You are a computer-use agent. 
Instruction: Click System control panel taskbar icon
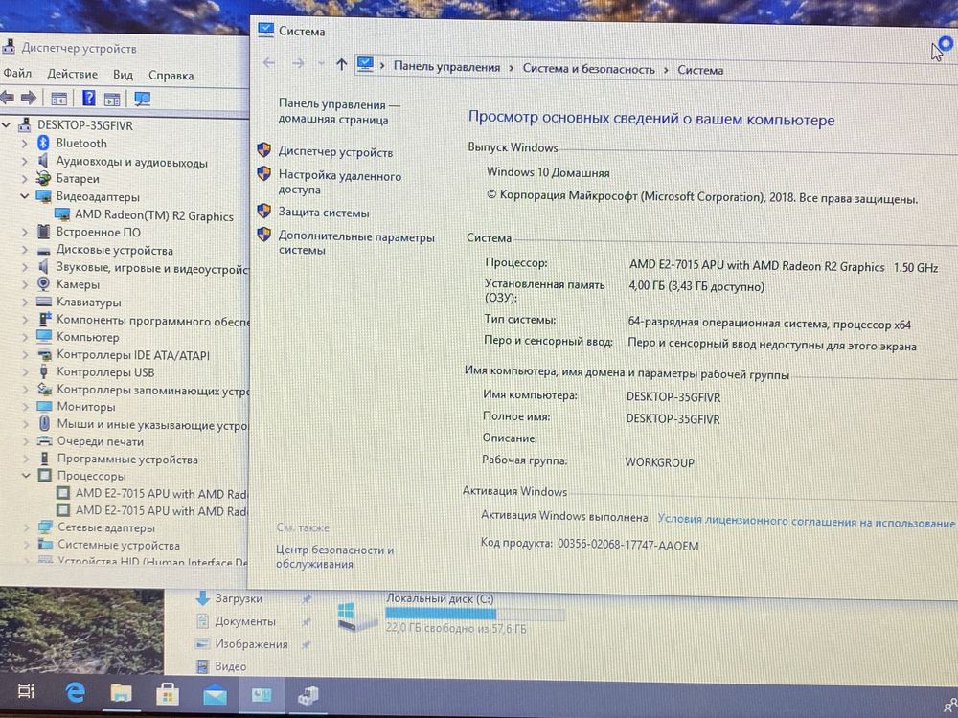point(262,695)
